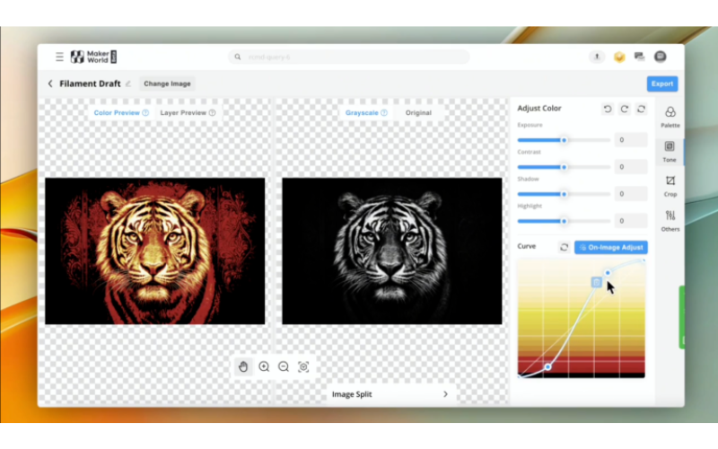
Task: Click the search magnifier icon
Action: (238, 57)
